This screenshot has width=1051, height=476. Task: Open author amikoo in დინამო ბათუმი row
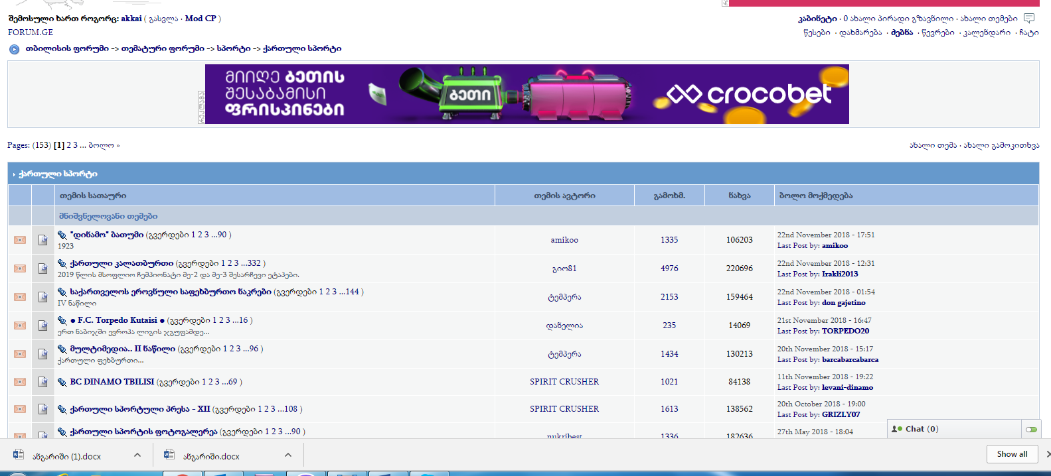[x=564, y=240]
